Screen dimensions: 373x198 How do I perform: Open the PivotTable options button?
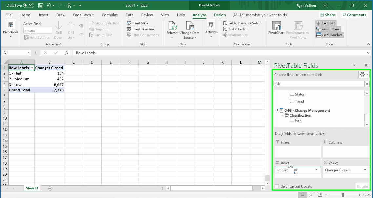11,30
